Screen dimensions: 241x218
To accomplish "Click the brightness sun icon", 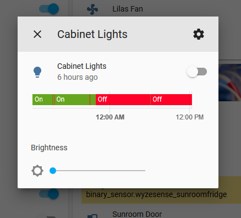I will click(x=37, y=171).
